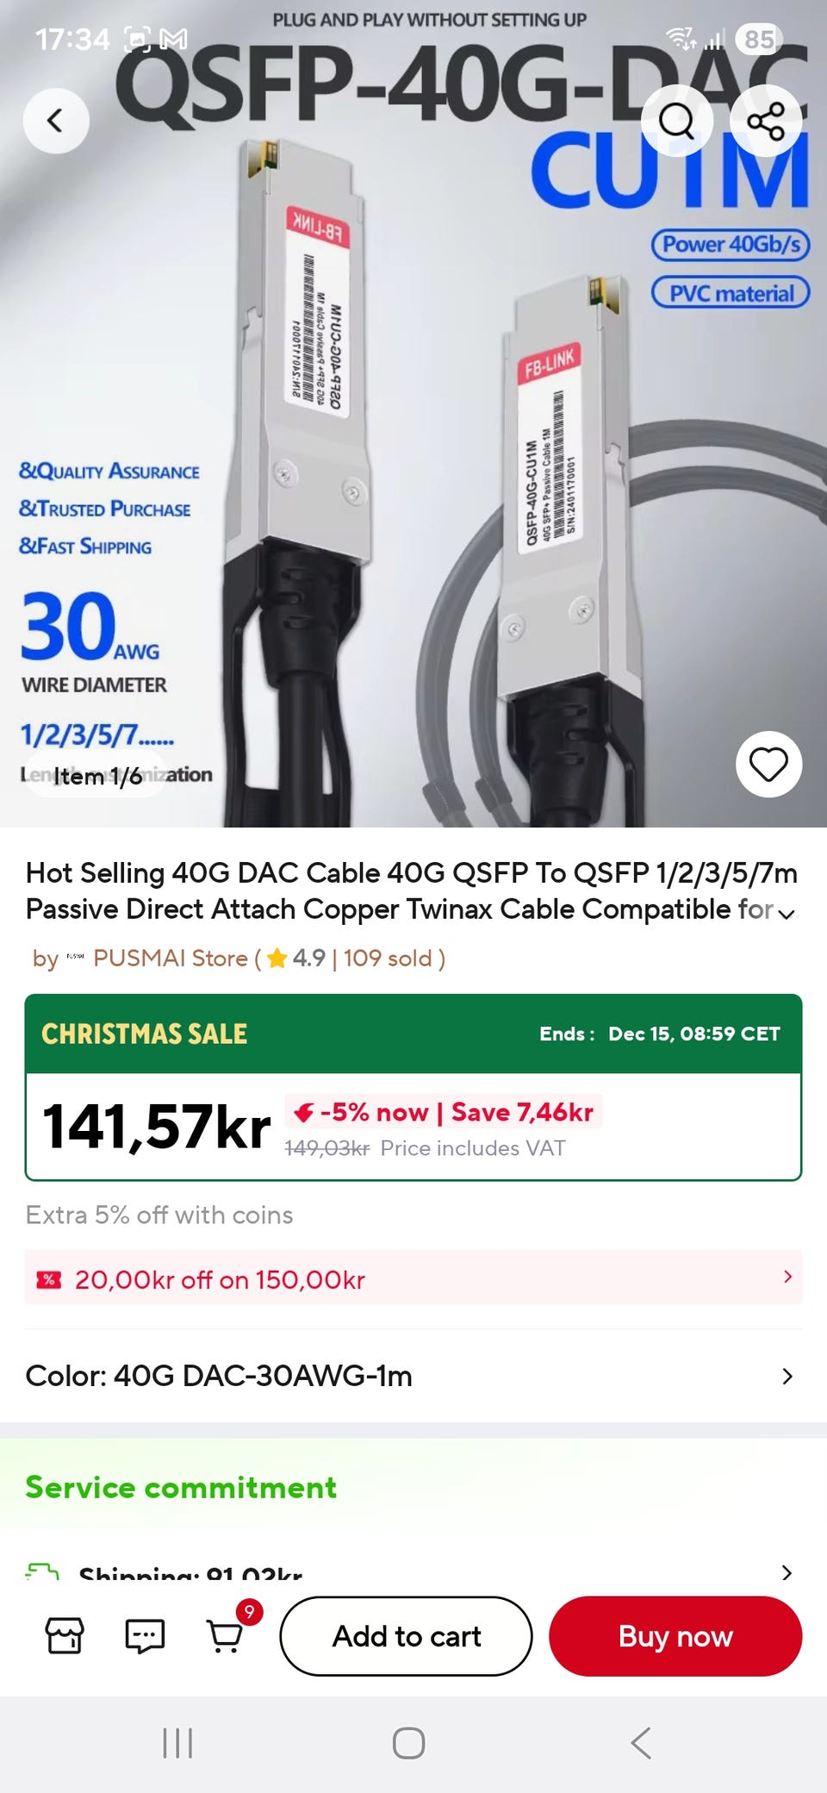This screenshot has height=1793, width=827.
Task: Tap Android home navigation icon
Action: 408,1743
